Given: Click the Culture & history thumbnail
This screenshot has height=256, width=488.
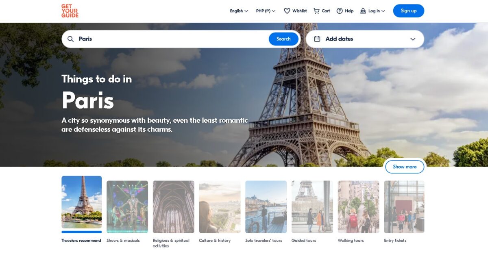Looking at the screenshot, I should (220, 207).
